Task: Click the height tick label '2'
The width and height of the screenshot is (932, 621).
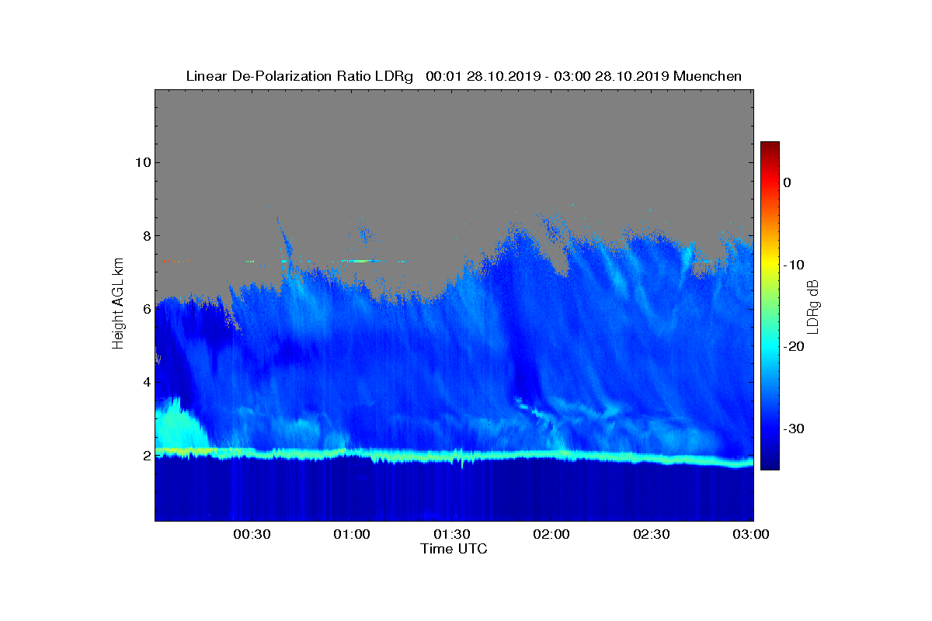Action: pos(145,456)
